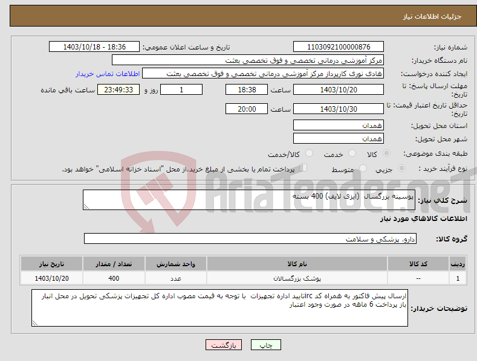Click the buyer organization name field
Viewport: 477px width, 361px height.
click(248, 60)
